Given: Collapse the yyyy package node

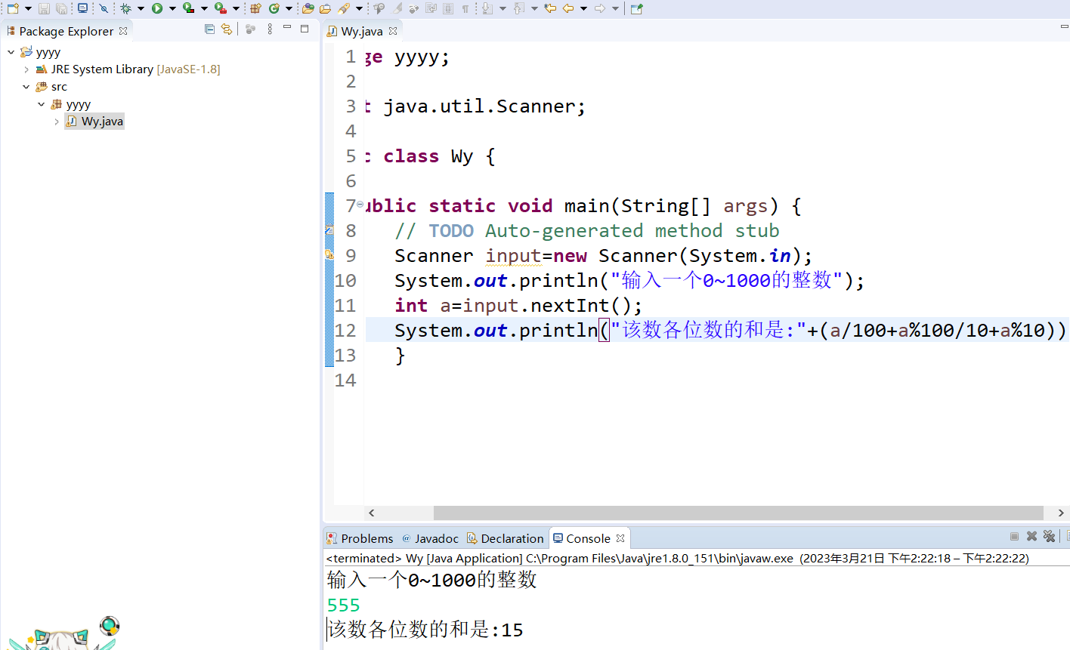Looking at the screenshot, I should point(42,104).
